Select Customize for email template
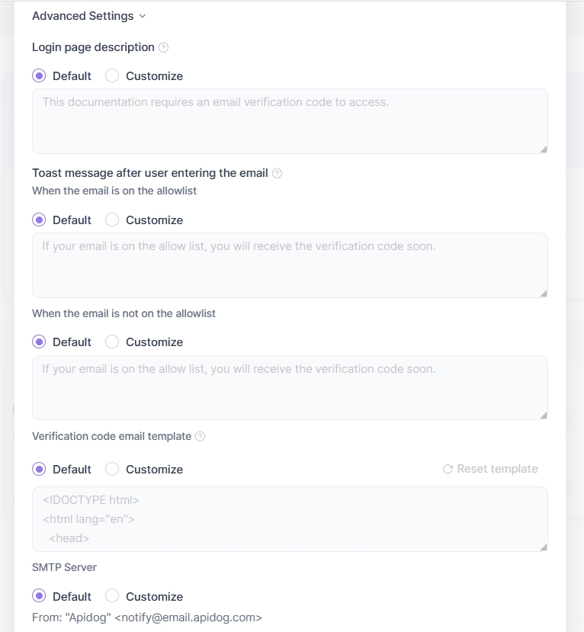The width and height of the screenshot is (584, 632). (112, 469)
